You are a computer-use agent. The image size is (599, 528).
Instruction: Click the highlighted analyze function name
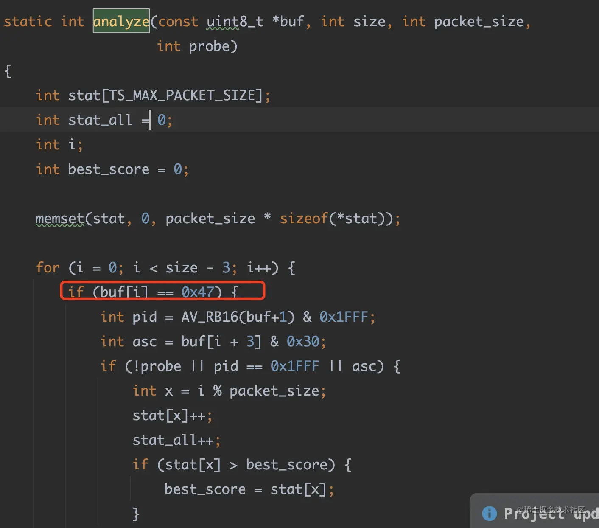click(x=121, y=21)
